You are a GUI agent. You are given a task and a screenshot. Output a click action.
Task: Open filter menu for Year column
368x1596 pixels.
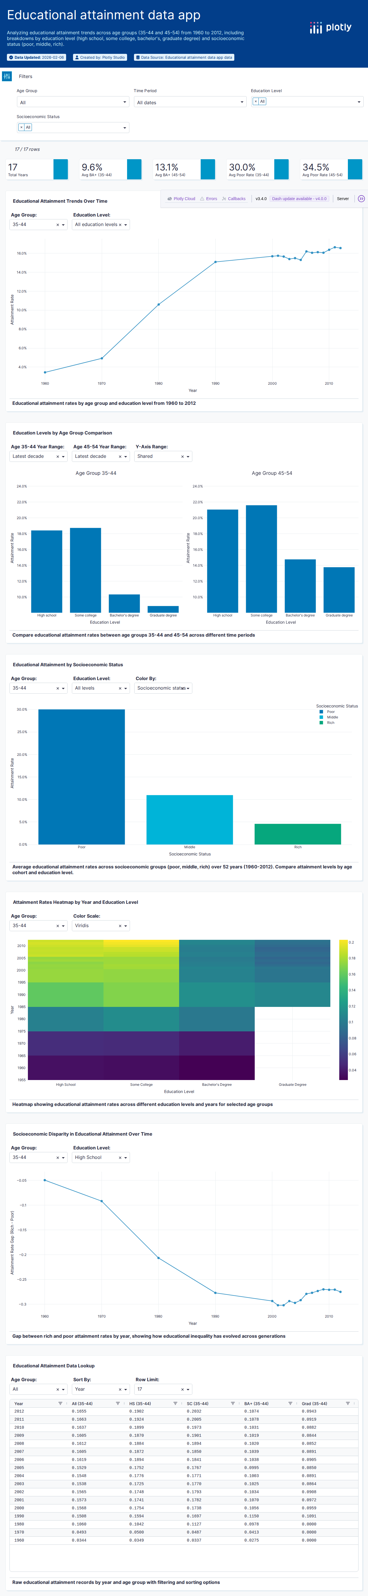tap(60, 1403)
